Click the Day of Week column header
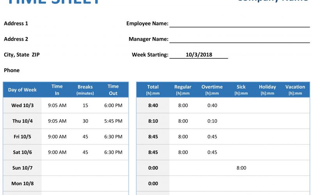Screen dimensions: 312x195 tap(22, 90)
